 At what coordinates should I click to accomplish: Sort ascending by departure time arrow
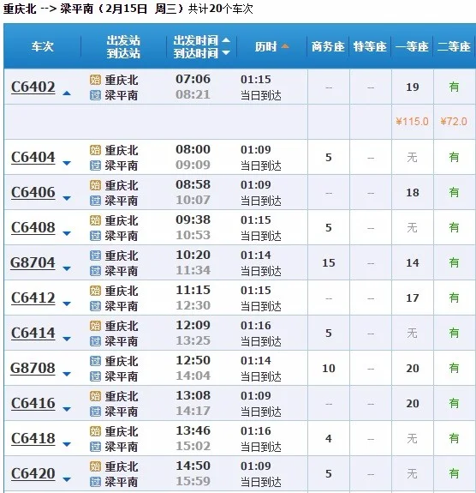(226, 40)
